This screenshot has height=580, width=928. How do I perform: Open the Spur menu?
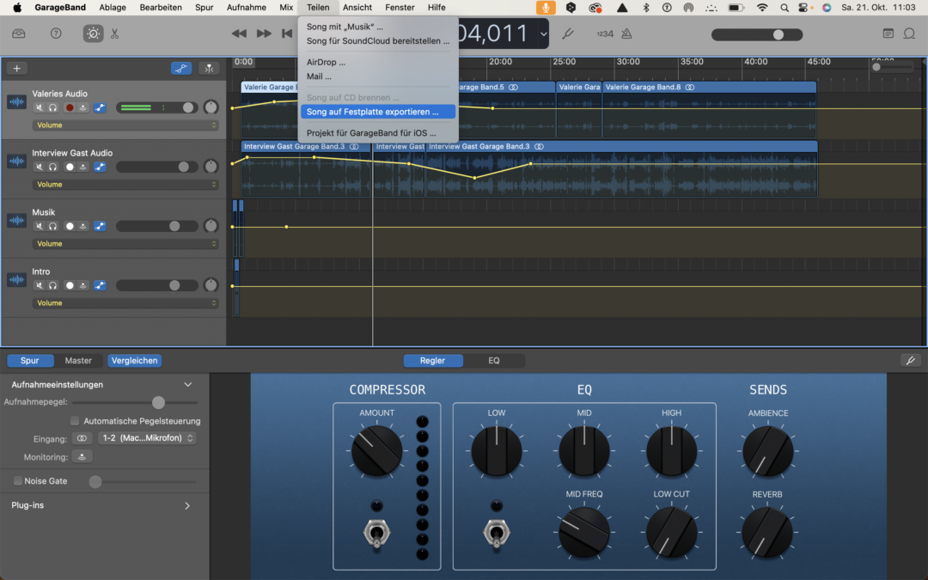click(x=205, y=7)
